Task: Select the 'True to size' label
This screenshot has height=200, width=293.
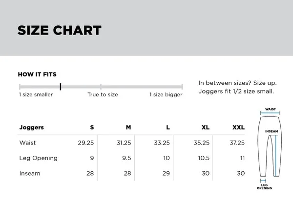Action: click(103, 94)
